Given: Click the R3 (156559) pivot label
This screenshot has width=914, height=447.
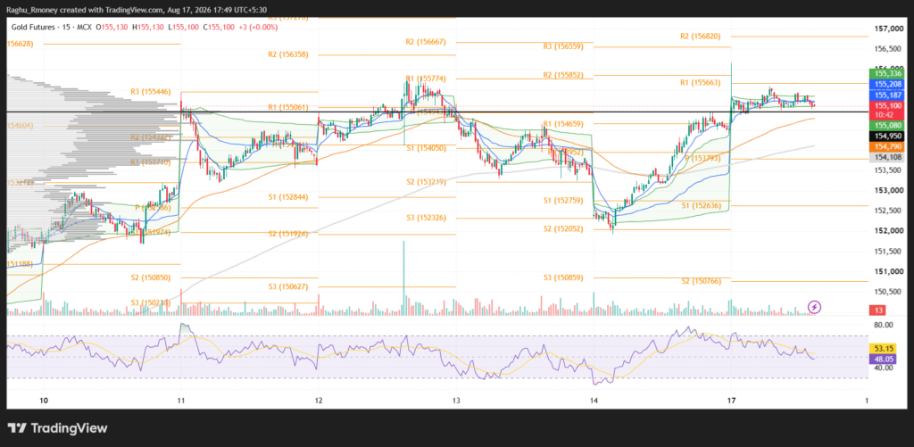Looking at the screenshot, I should tap(565, 46).
